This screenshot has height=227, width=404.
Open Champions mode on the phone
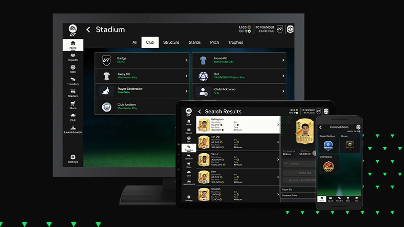[328, 165]
